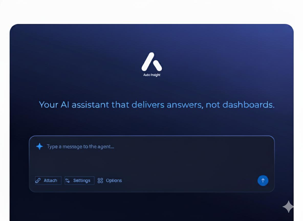This screenshot has width=303, height=221.
Task: Send message with blue arrow button
Action: 263,180
